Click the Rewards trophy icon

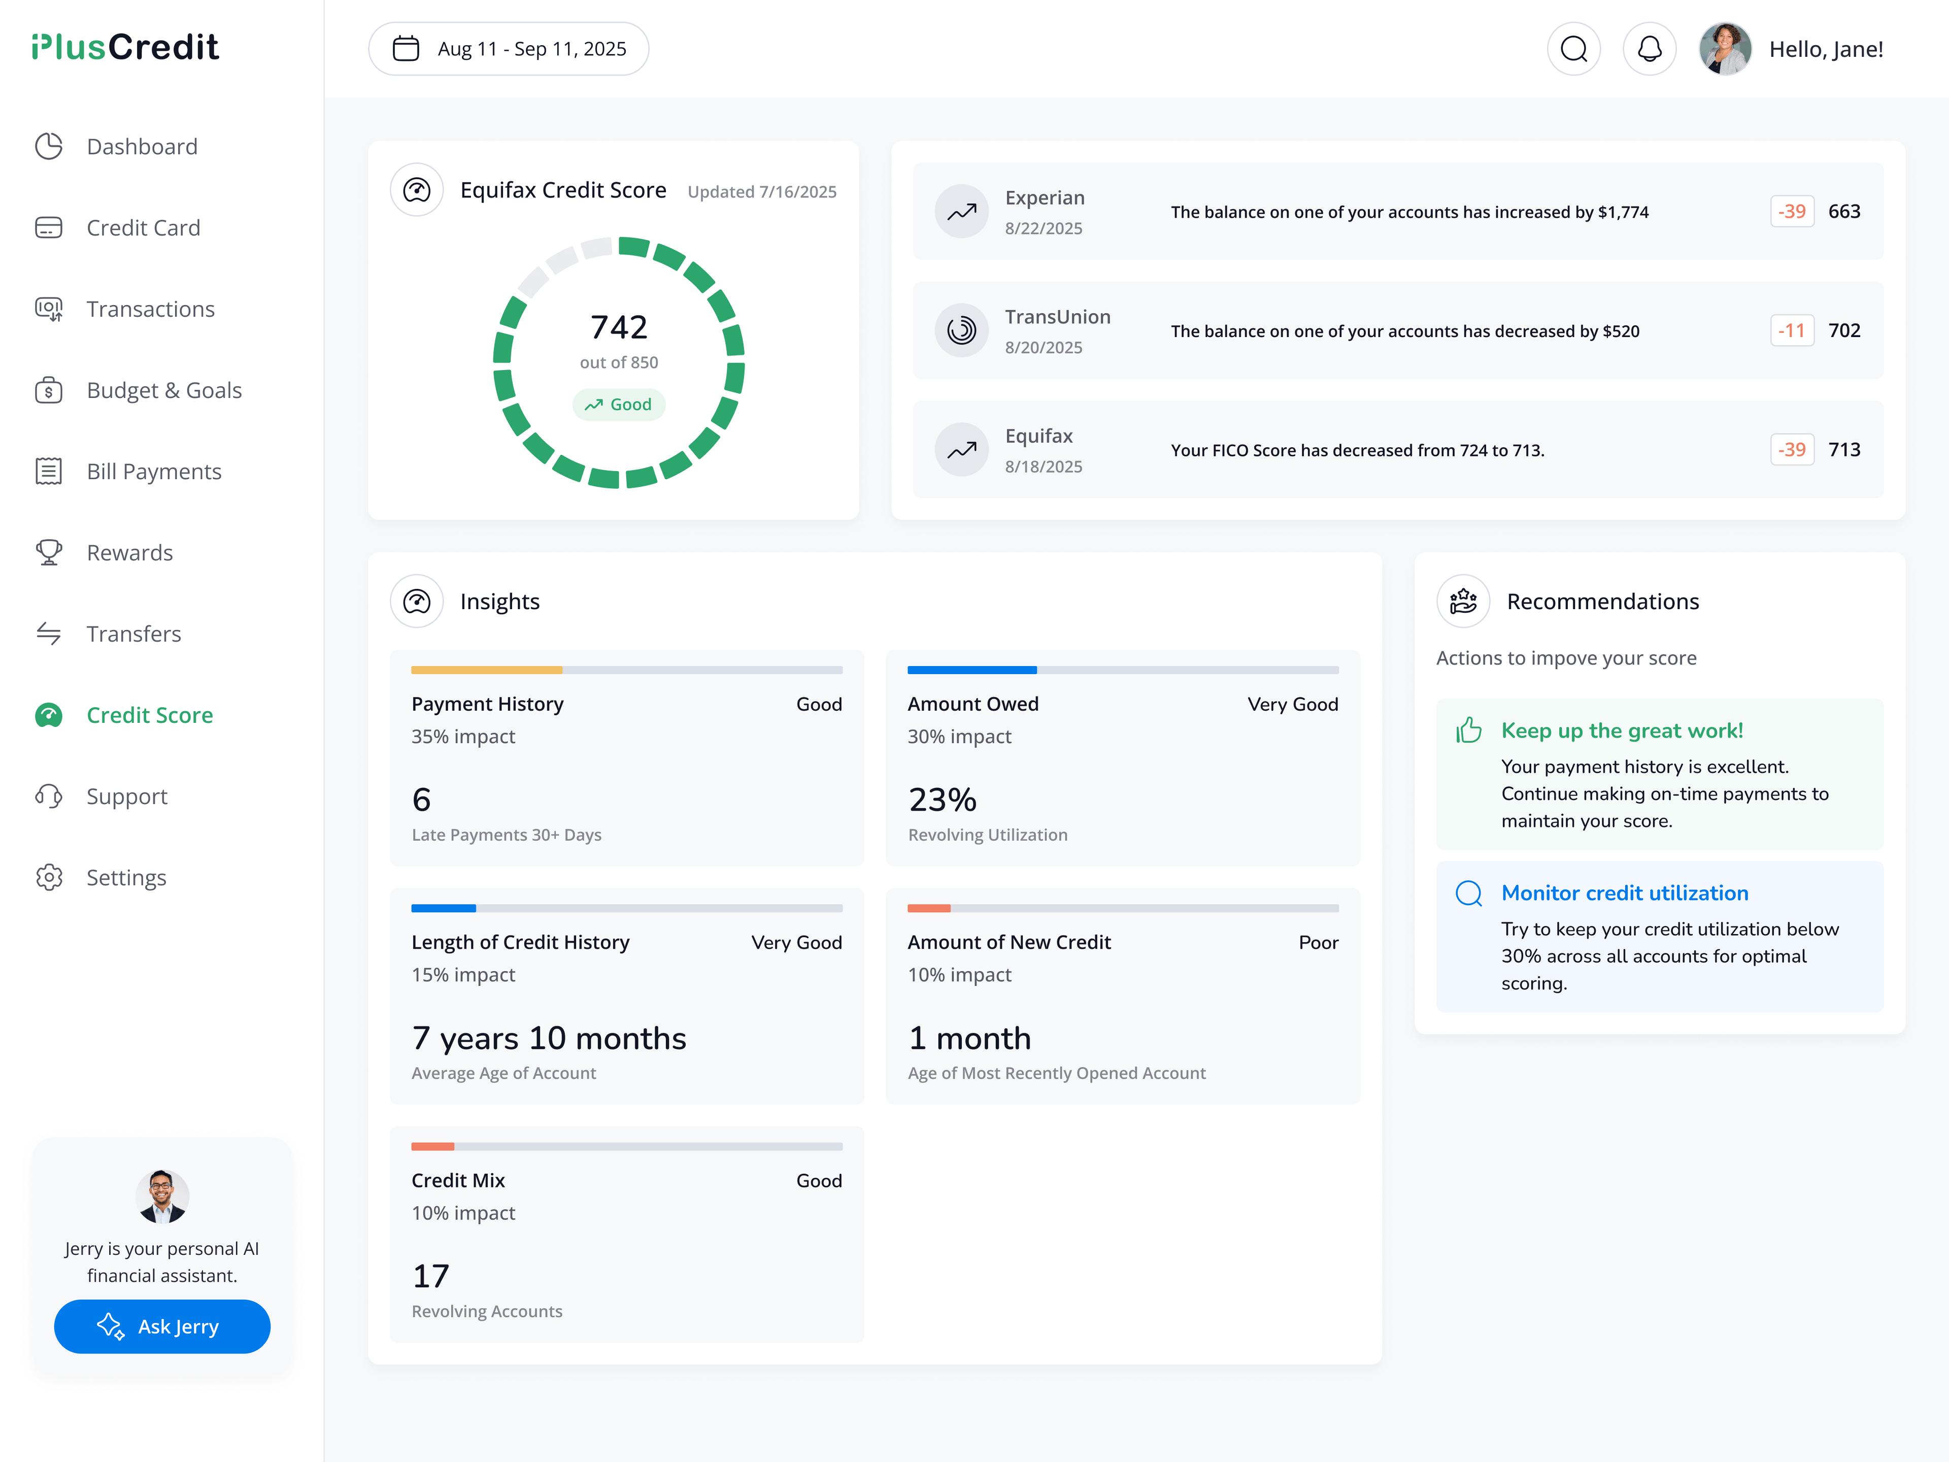pos(48,552)
